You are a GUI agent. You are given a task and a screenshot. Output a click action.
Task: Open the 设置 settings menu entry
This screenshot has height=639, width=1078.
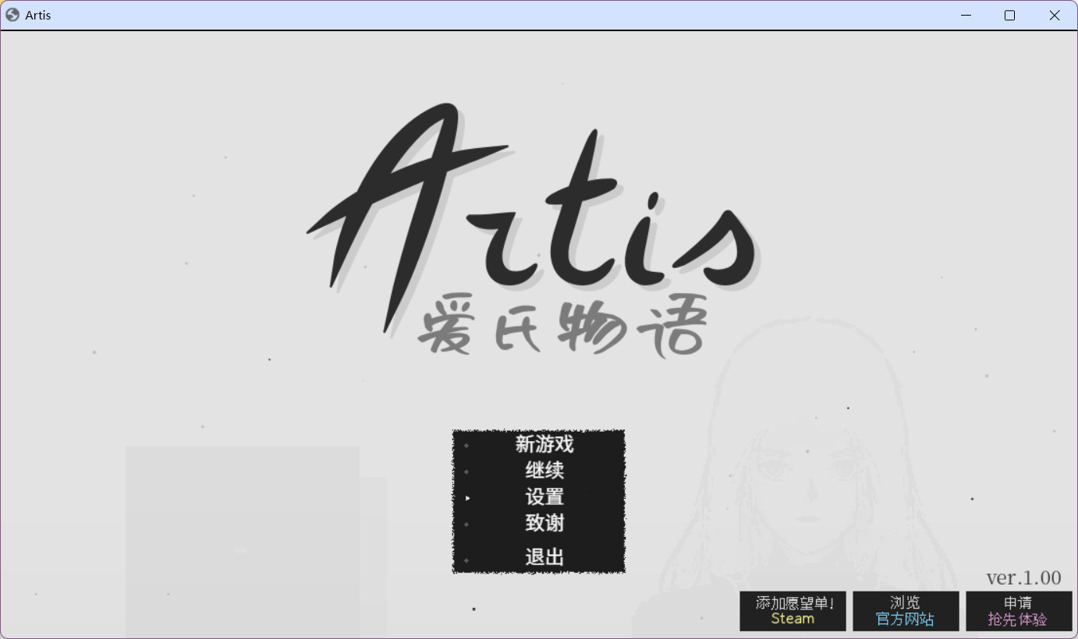coord(544,497)
